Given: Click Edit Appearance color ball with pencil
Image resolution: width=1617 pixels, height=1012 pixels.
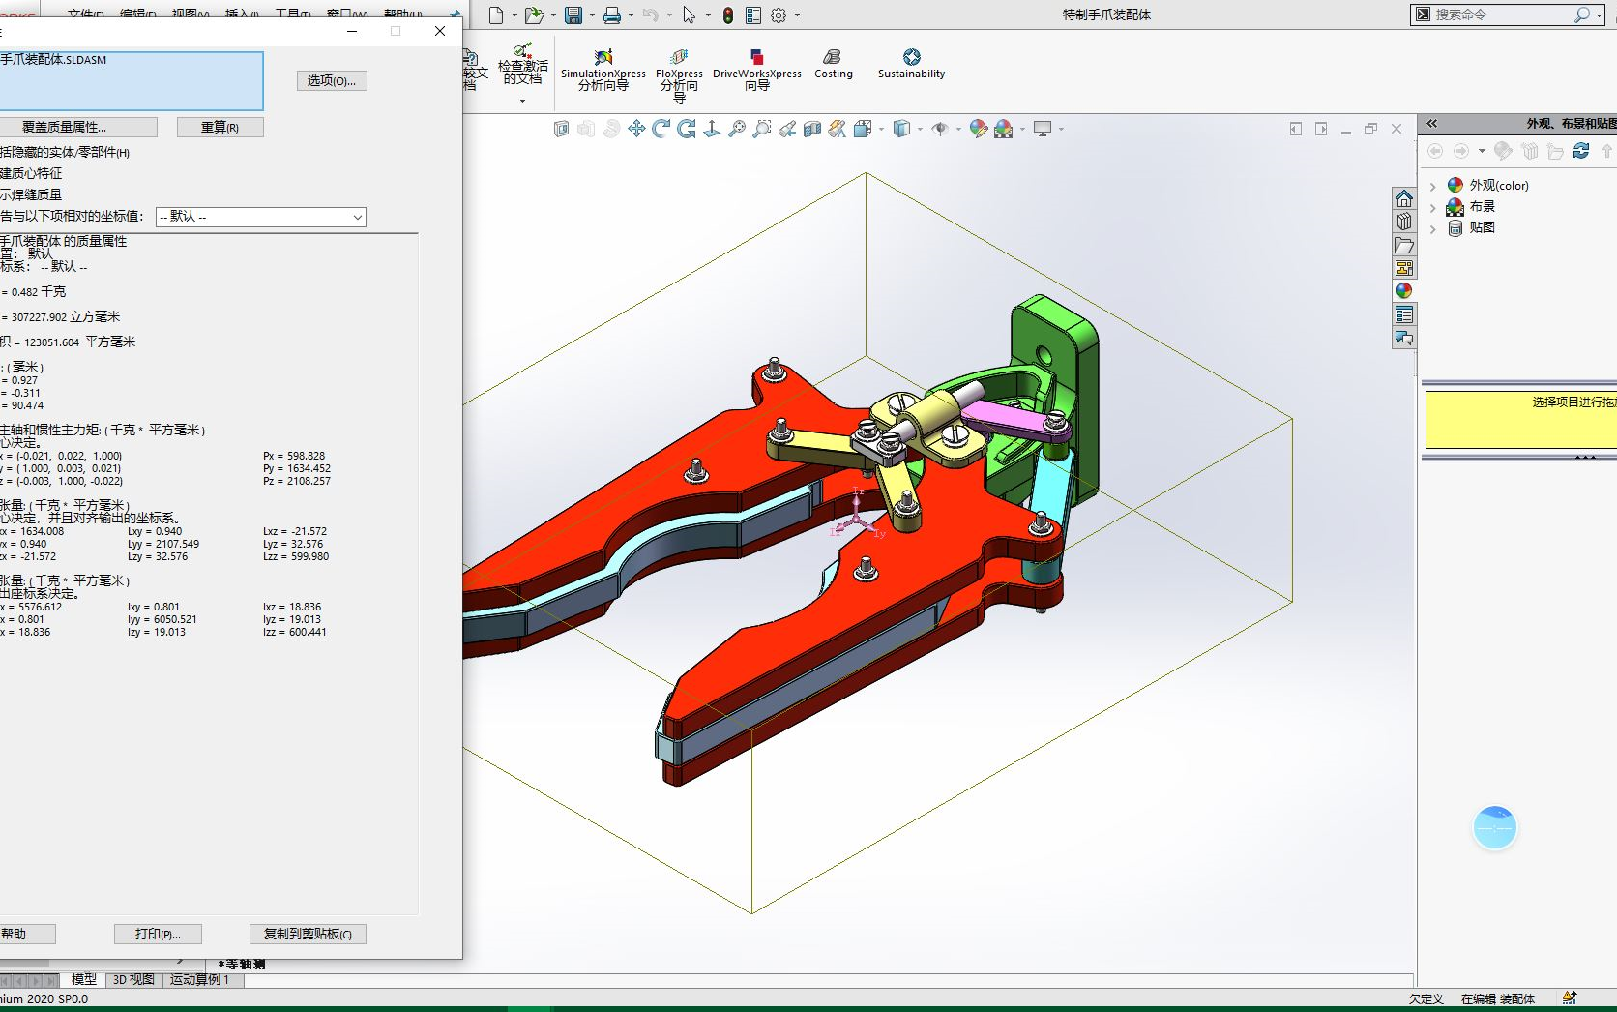Looking at the screenshot, I should coord(978,129).
